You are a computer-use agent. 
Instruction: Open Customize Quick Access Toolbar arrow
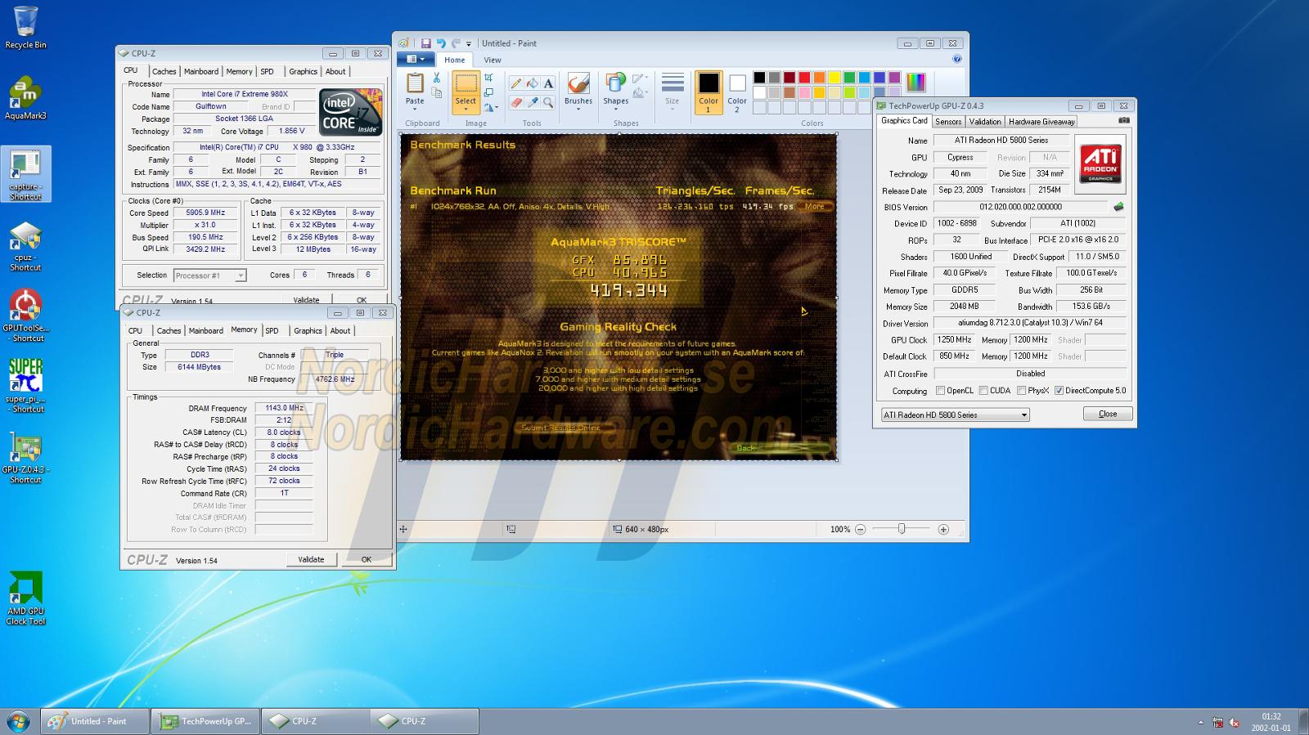click(469, 44)
